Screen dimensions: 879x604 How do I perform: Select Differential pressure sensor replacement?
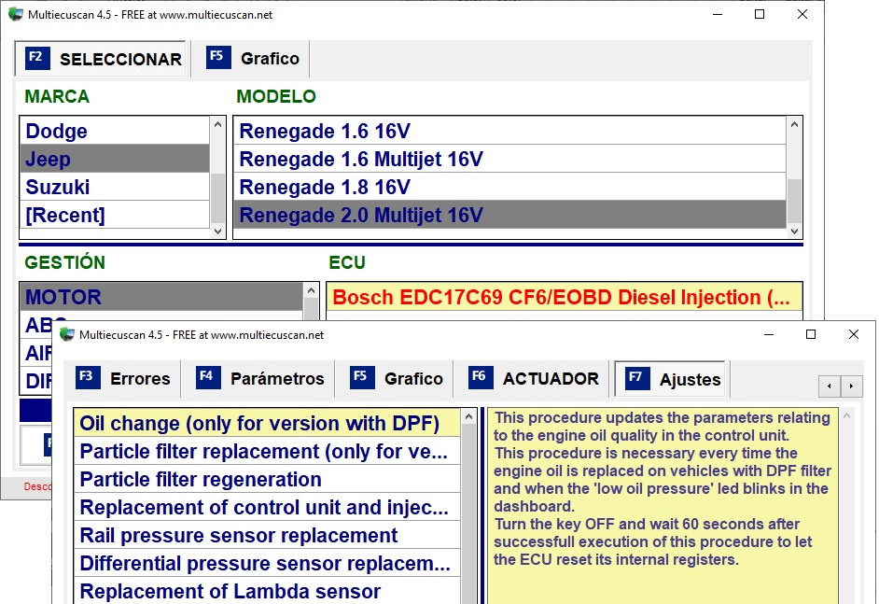[268, 563]
